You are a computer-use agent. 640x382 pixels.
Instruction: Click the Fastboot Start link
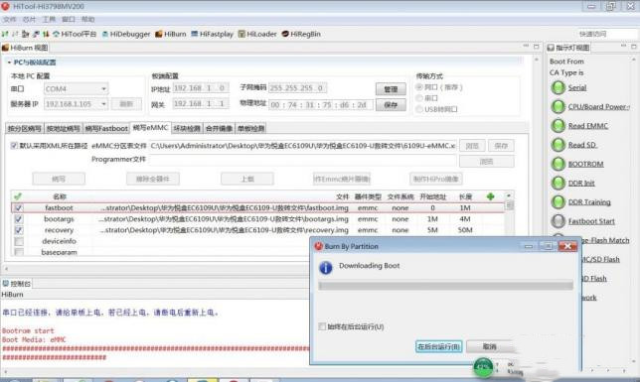tap(591, 221)
